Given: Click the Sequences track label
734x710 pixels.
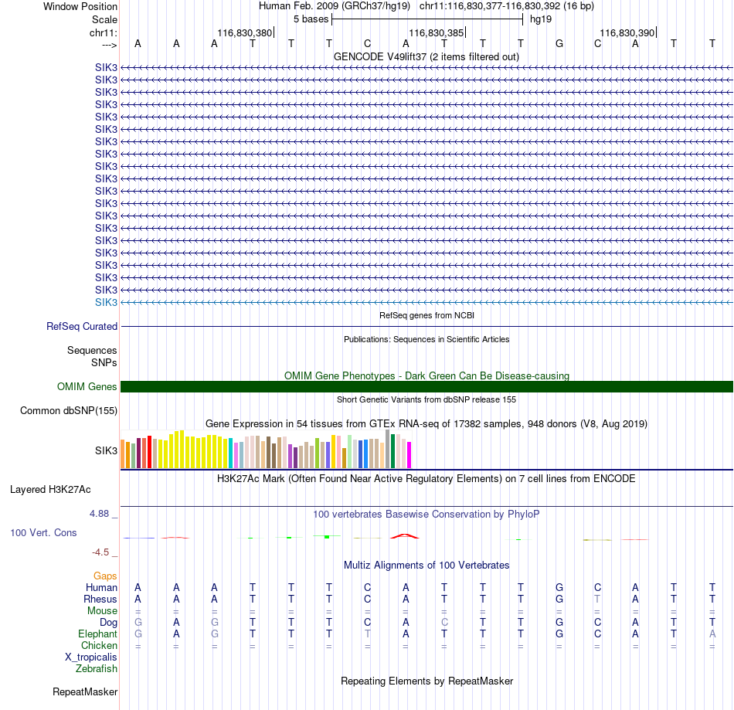Looking at the screenshot, I should tap(92, 350).
